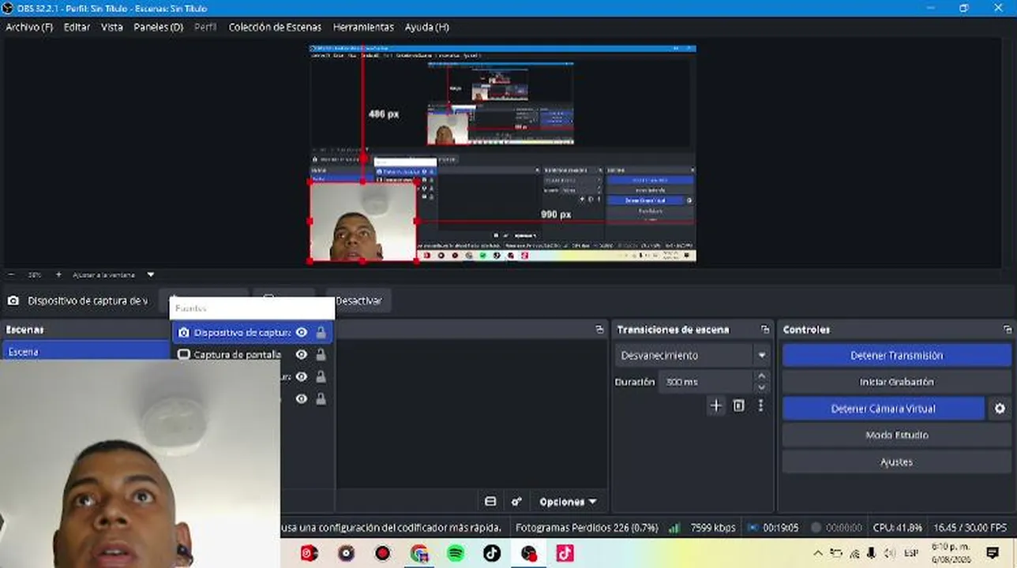Open the Herramientas menu
Viewport: 1017px width, 568px height.
pos(363,27)
